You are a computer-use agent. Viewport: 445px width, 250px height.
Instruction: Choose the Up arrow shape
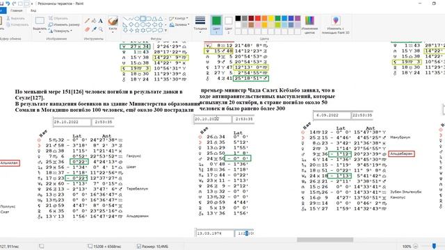(161, 25)
